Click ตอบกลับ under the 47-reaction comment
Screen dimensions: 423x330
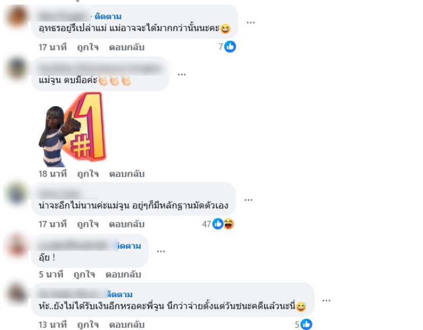click(127, 224)
